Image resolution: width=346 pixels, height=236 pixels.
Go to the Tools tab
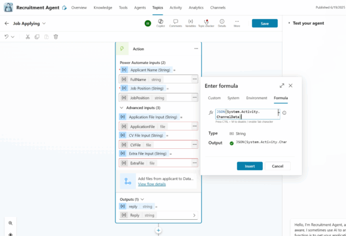[123, 8]
